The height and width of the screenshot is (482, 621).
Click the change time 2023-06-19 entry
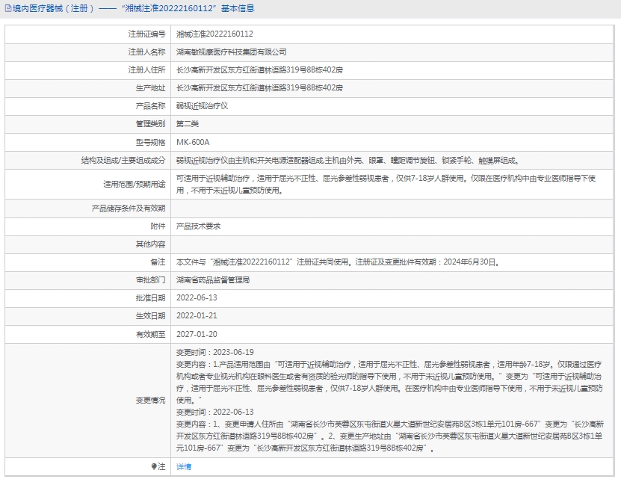214,352
